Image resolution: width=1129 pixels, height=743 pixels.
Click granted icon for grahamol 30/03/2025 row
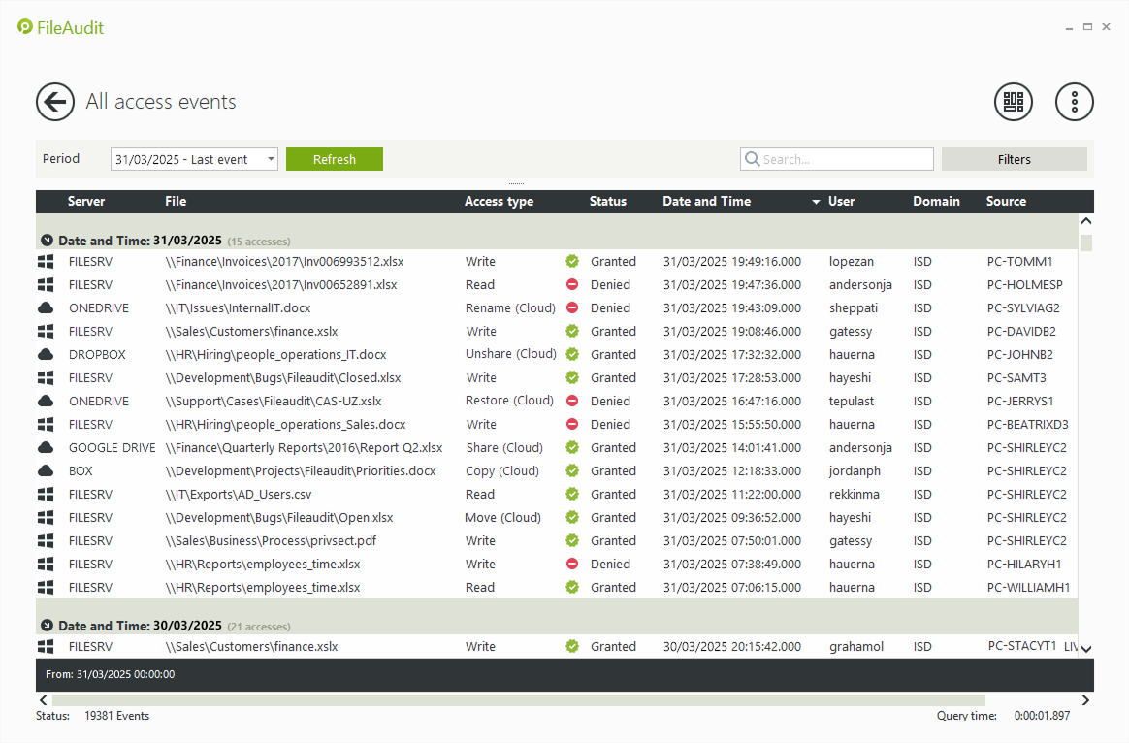pos(572,647)
